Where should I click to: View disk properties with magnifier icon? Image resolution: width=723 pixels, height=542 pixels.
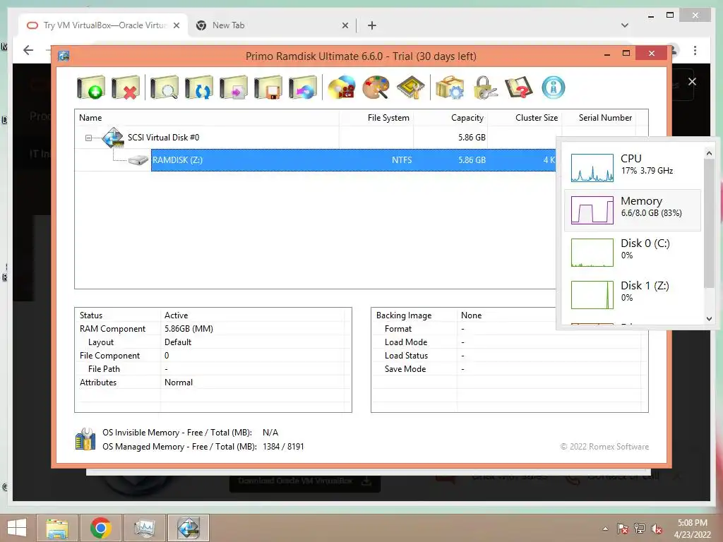[164, 88]
